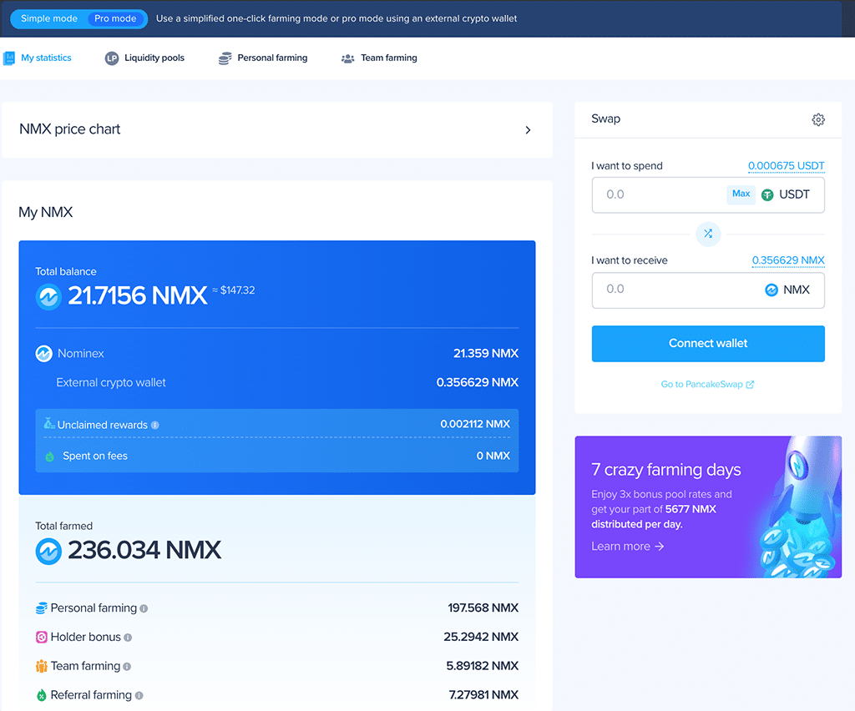
Task: Click the Unclaimed rewards money bag icon
Action: [x=49, y=423]
